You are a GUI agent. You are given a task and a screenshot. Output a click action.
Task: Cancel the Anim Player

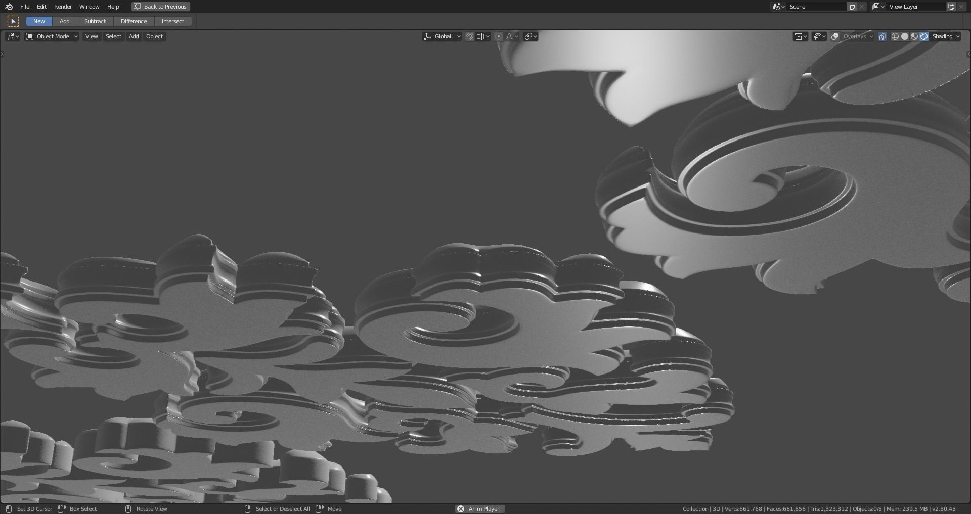pos(461,509)
